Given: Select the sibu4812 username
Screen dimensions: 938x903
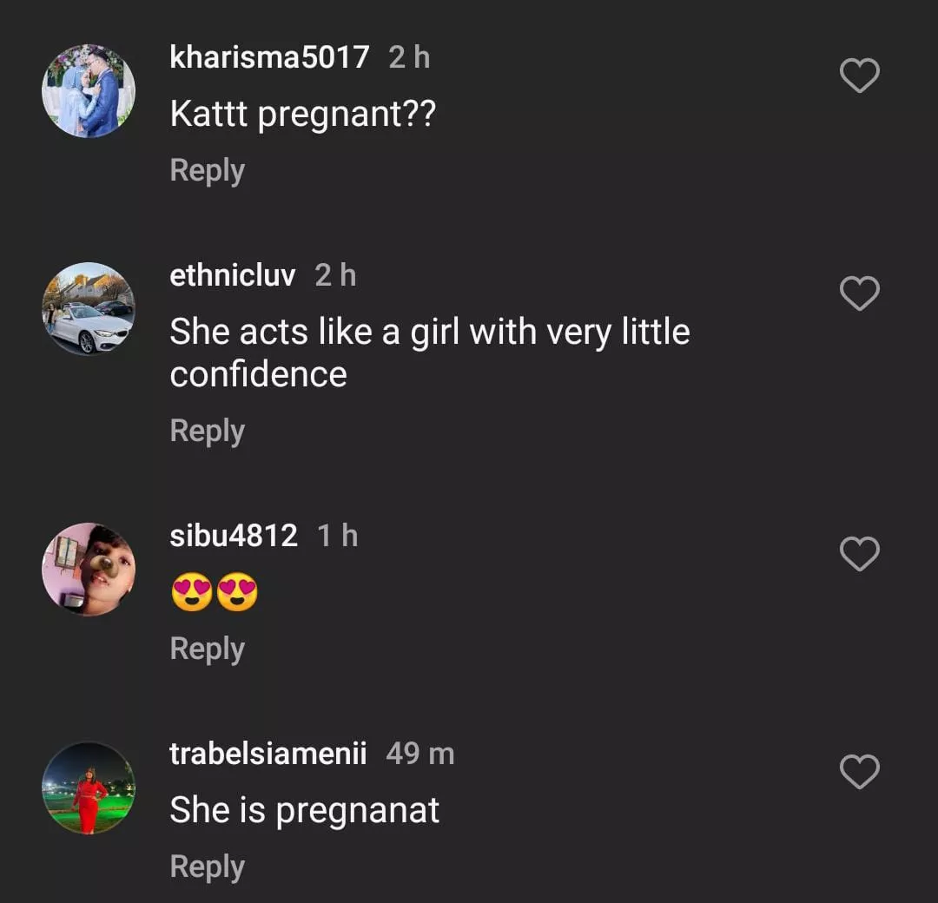Looking at the screenshot, I should click(x=234, y=536).
